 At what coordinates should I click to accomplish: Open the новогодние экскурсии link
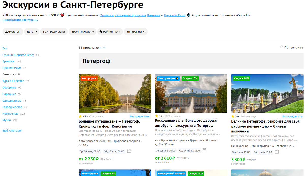(20, 20)
